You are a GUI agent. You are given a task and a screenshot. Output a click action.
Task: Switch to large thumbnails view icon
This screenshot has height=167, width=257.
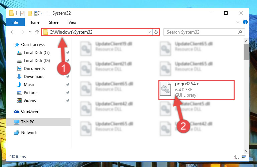click(244, 157)
